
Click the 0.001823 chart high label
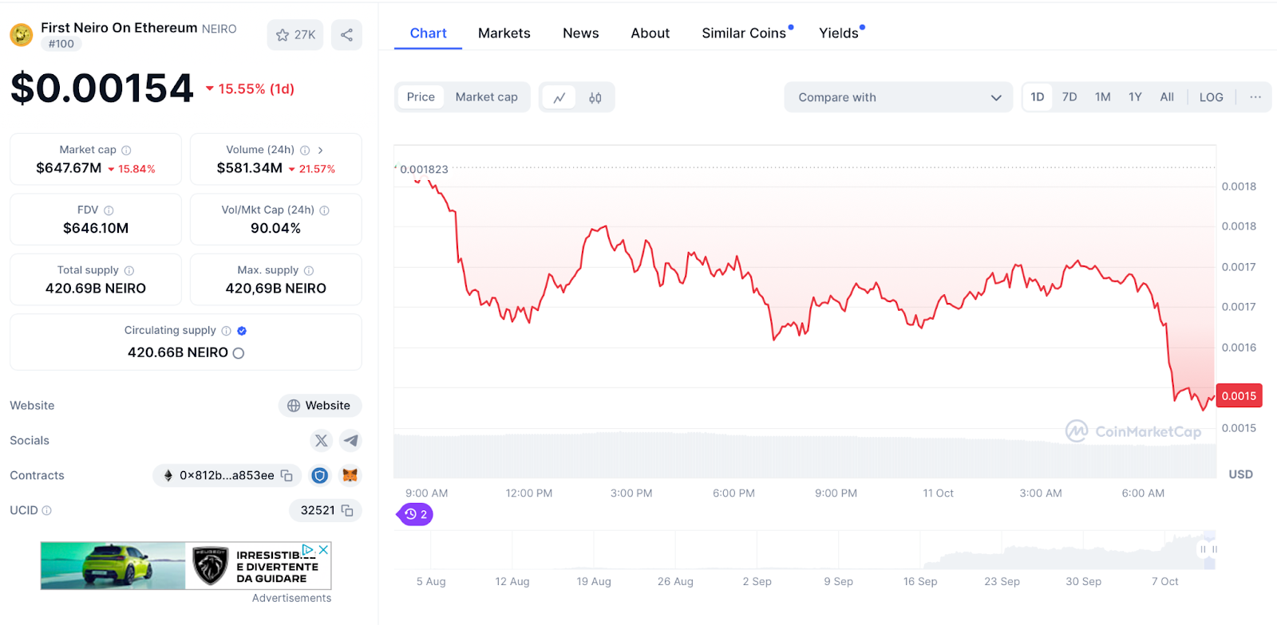[424, 169]
